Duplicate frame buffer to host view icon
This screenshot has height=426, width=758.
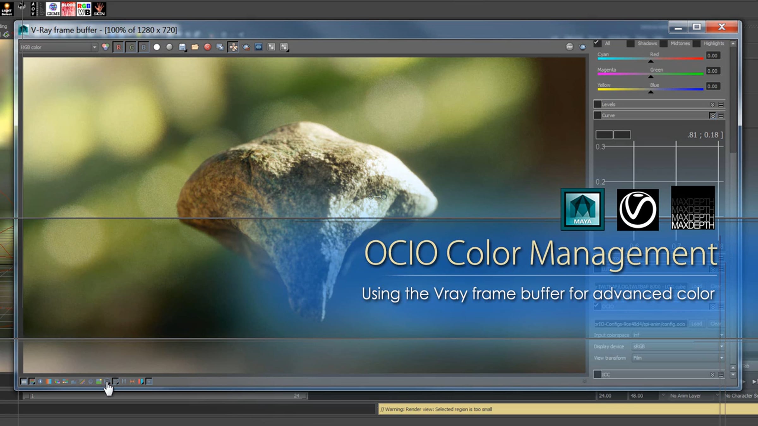pyautogui.click(x=220, y=47)
